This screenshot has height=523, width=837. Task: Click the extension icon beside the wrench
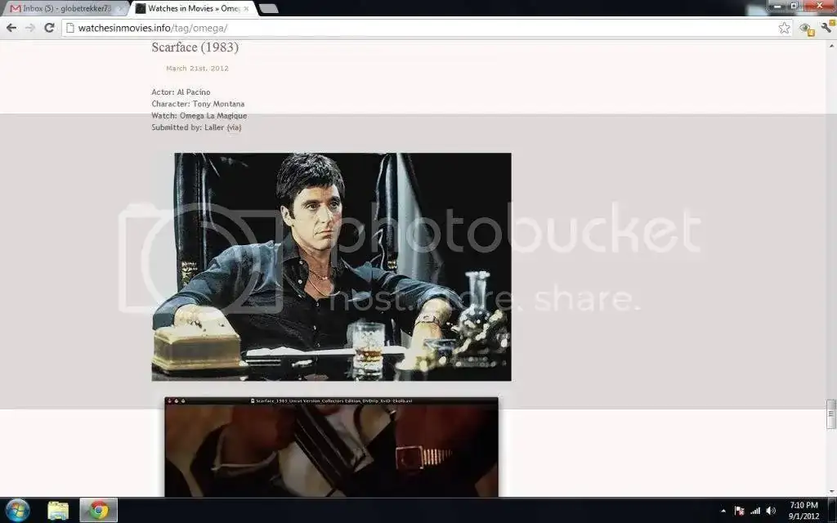806,27
